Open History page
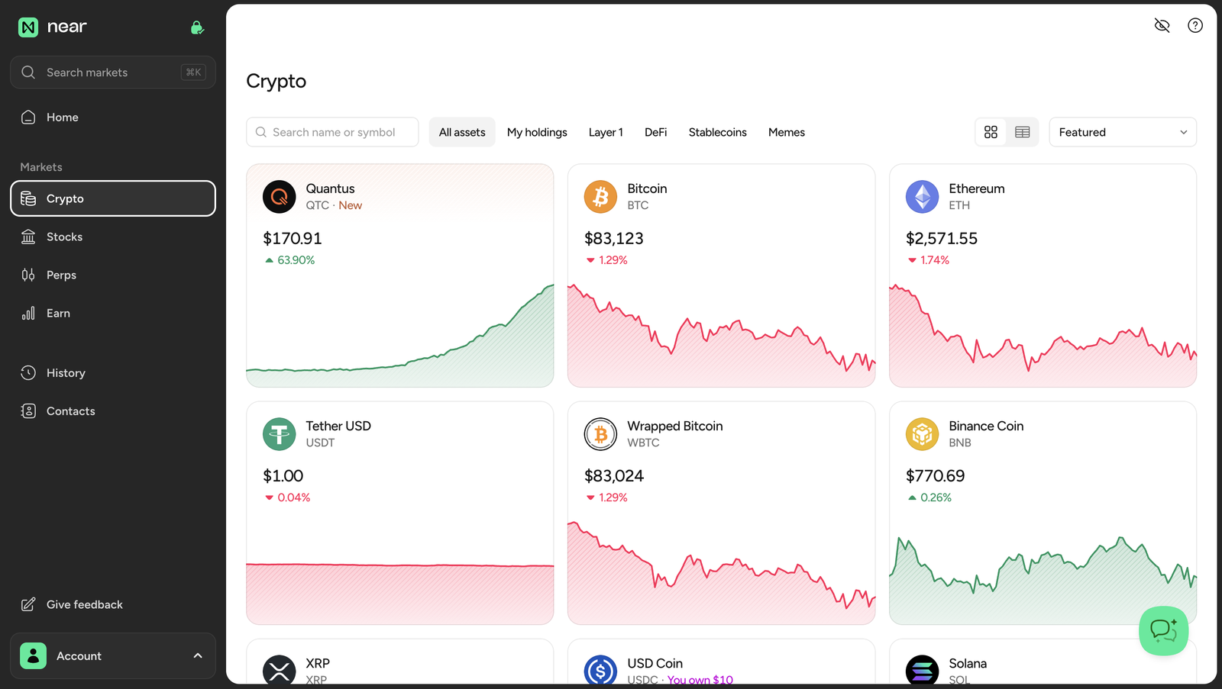 coord(113,372)
